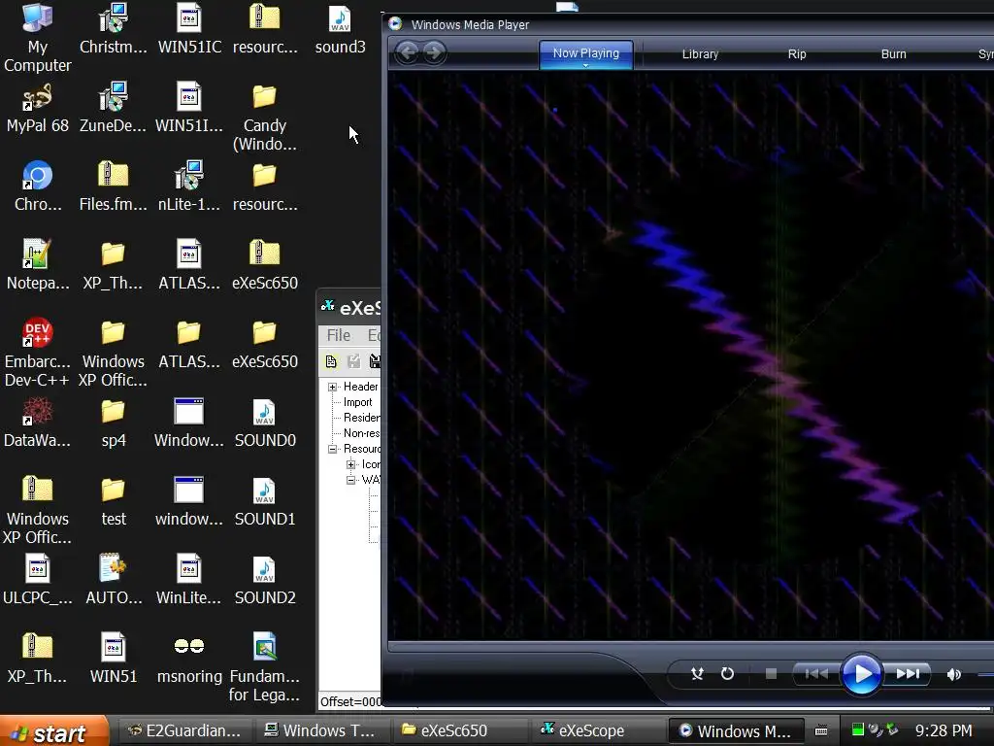Skip to the next track
Viewport: 994px width, 746px height.
click(x=908, y=674)
